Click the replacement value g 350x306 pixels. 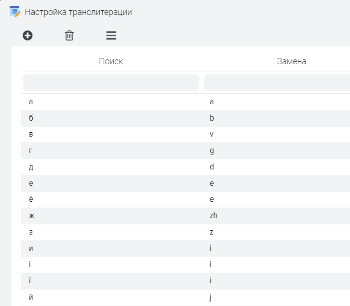point(212,151)
